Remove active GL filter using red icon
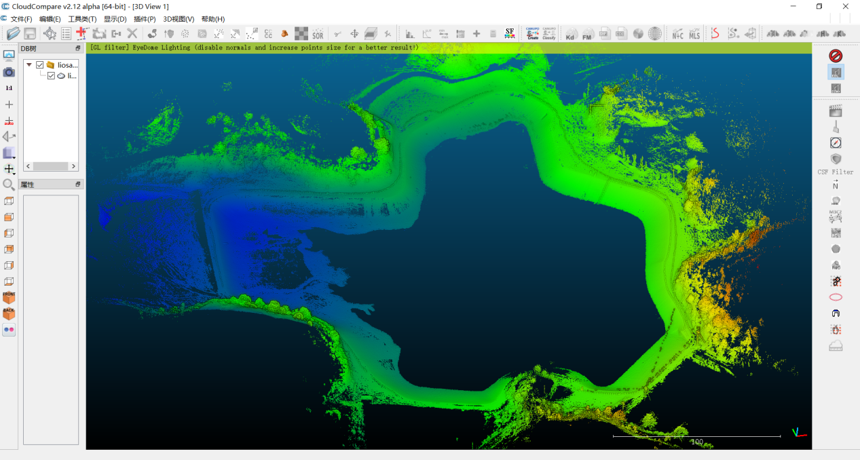The image size is (860, 460). click(836, 56)
